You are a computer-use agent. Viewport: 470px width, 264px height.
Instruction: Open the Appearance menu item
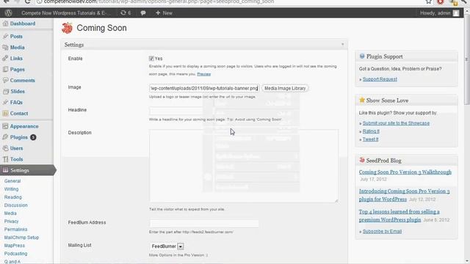[x=24, y=126]
